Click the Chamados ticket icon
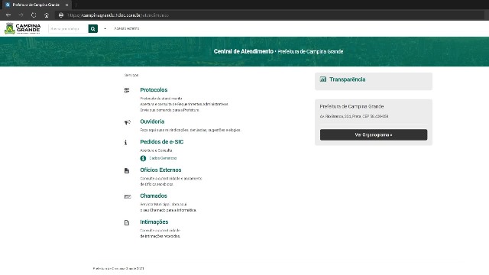Screen dimensions: 489x275 coord(128,197)
